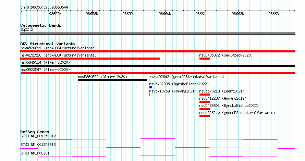Open the nsv4152518 variant label
This screenshot has width=305, height=161.
59,55
